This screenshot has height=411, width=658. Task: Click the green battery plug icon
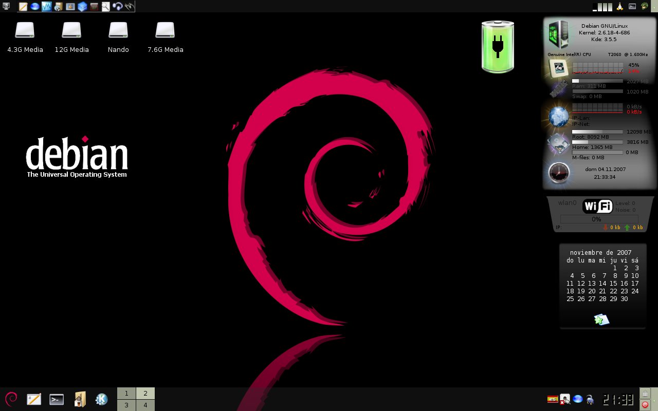498,47
